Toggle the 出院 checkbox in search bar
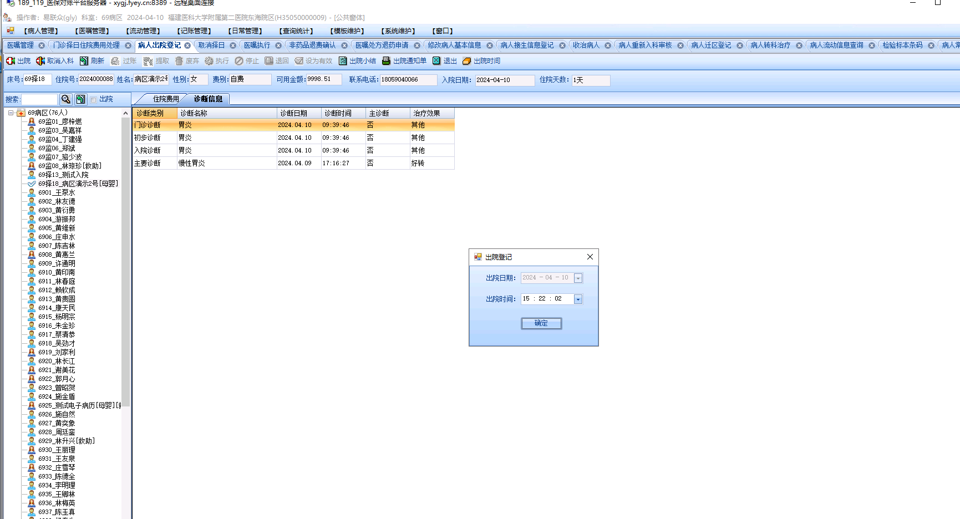 [94, 100]
